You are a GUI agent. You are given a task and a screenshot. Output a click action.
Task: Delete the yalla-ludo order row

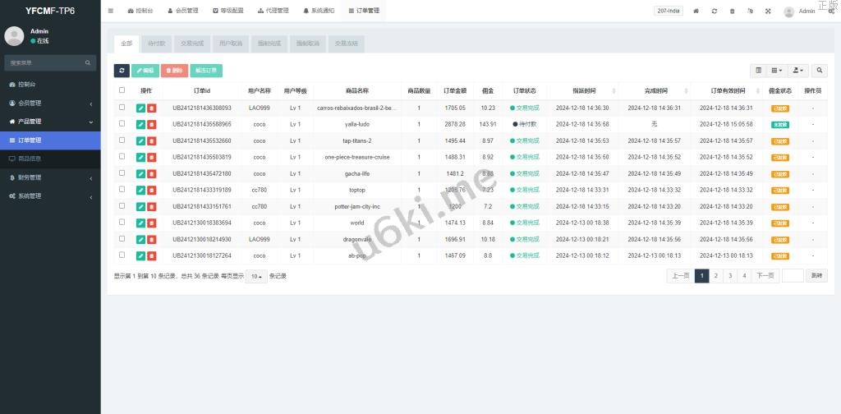(x=152, y=124)
